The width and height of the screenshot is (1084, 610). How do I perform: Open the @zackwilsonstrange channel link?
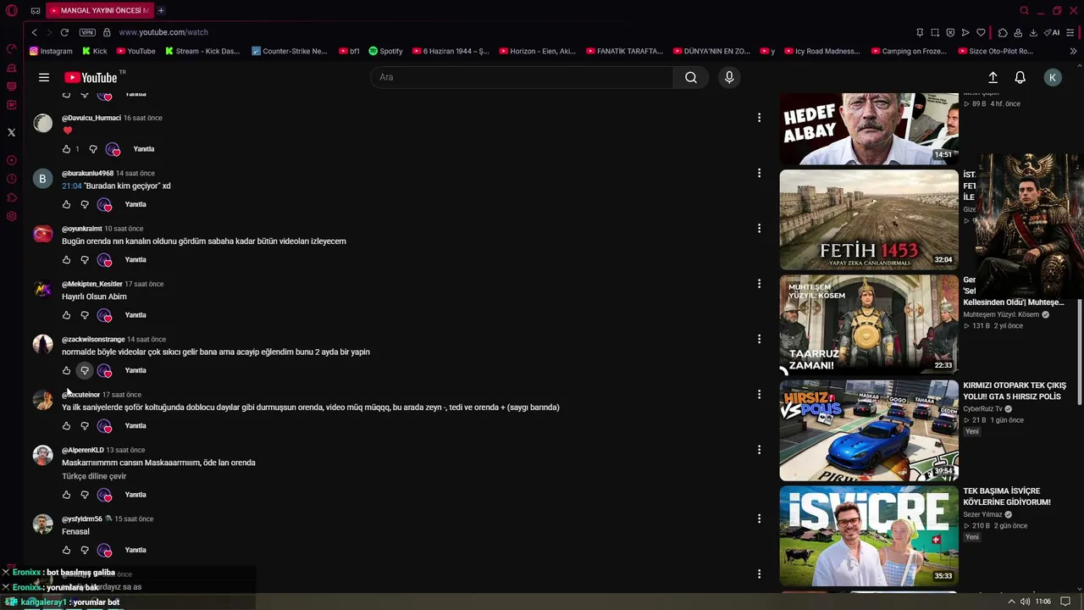pyautogui.click(x=93, y=339)
